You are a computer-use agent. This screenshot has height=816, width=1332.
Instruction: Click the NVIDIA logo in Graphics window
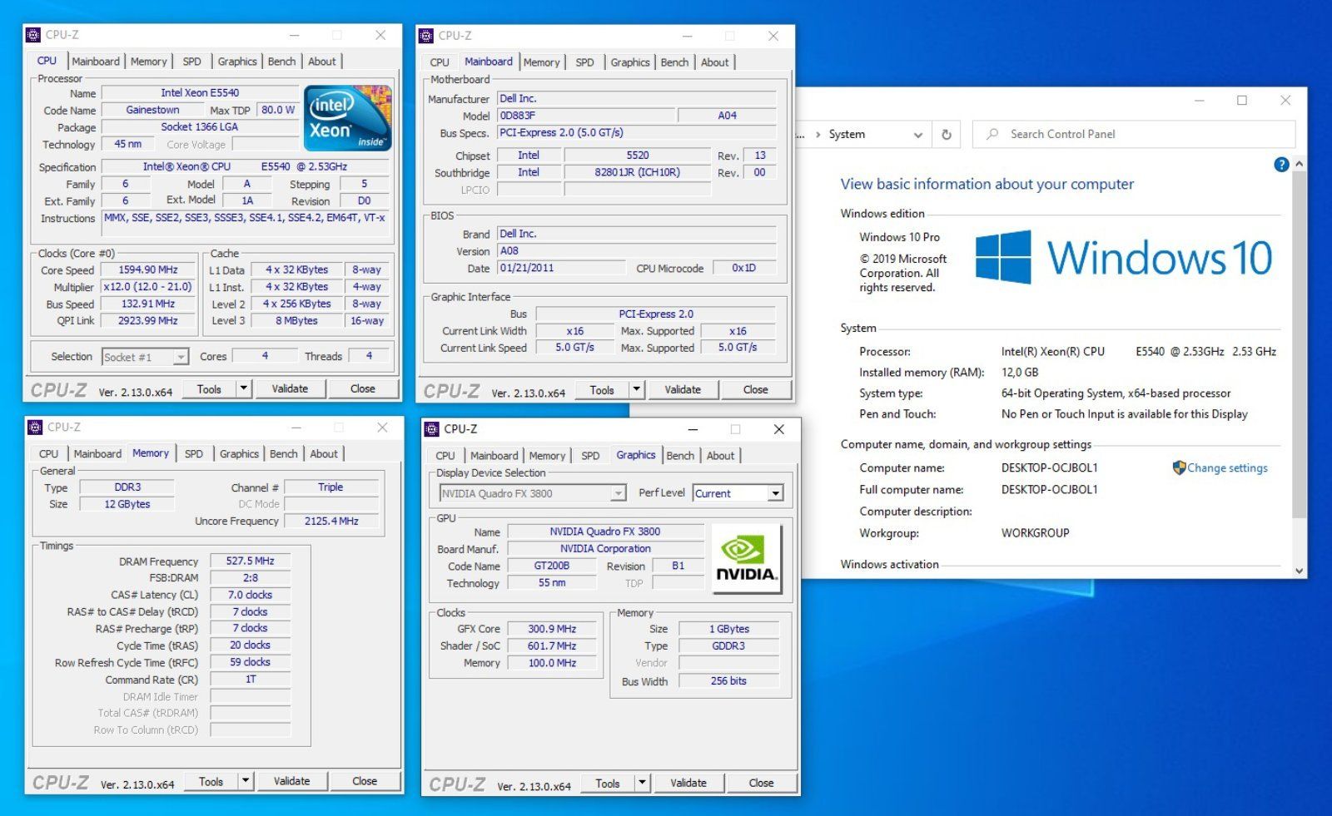[747, 558]
